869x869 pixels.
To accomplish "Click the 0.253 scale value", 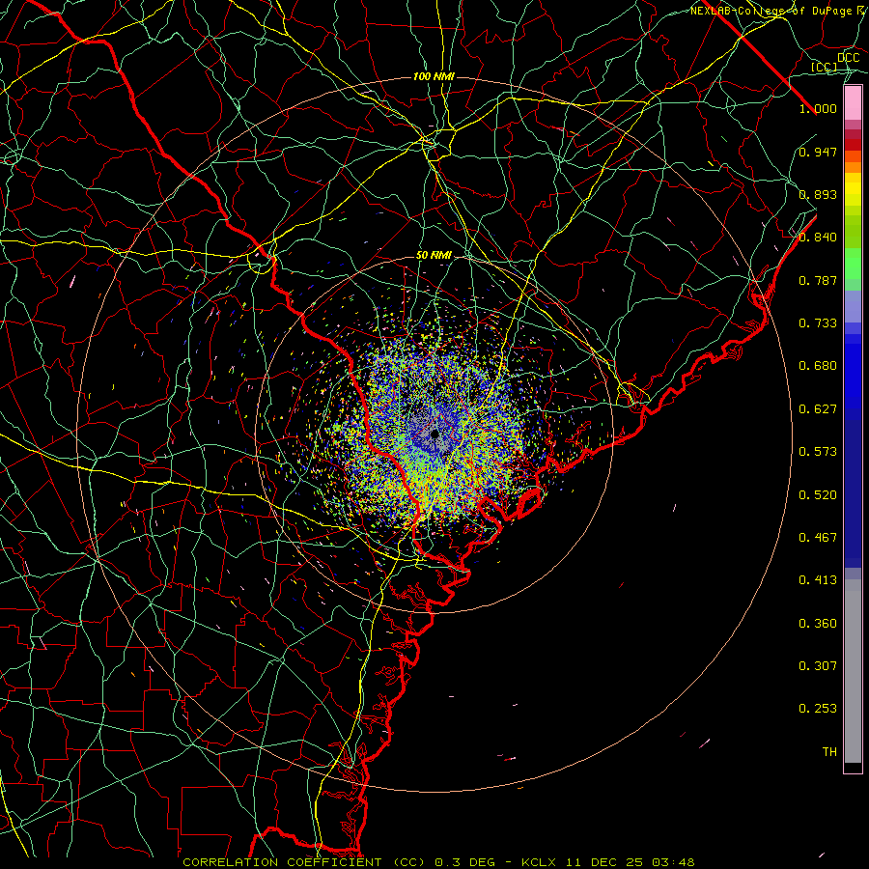I will tap(818, 709).
